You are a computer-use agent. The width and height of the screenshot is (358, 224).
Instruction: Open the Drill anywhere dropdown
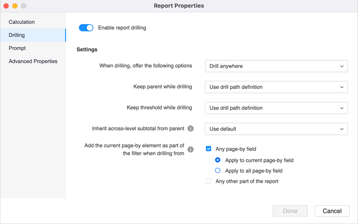coord(276,66)
